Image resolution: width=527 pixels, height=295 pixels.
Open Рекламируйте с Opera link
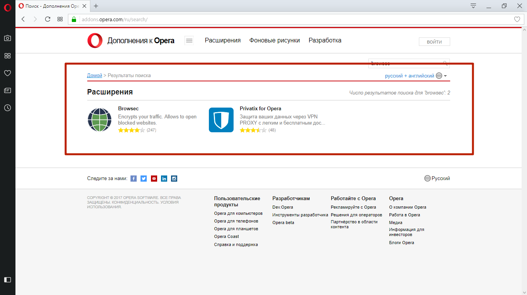[x=353, y=207]
